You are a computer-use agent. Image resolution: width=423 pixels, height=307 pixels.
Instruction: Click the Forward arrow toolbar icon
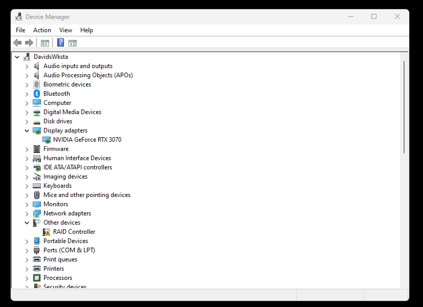pyautogui.click(x=29, y=42)
